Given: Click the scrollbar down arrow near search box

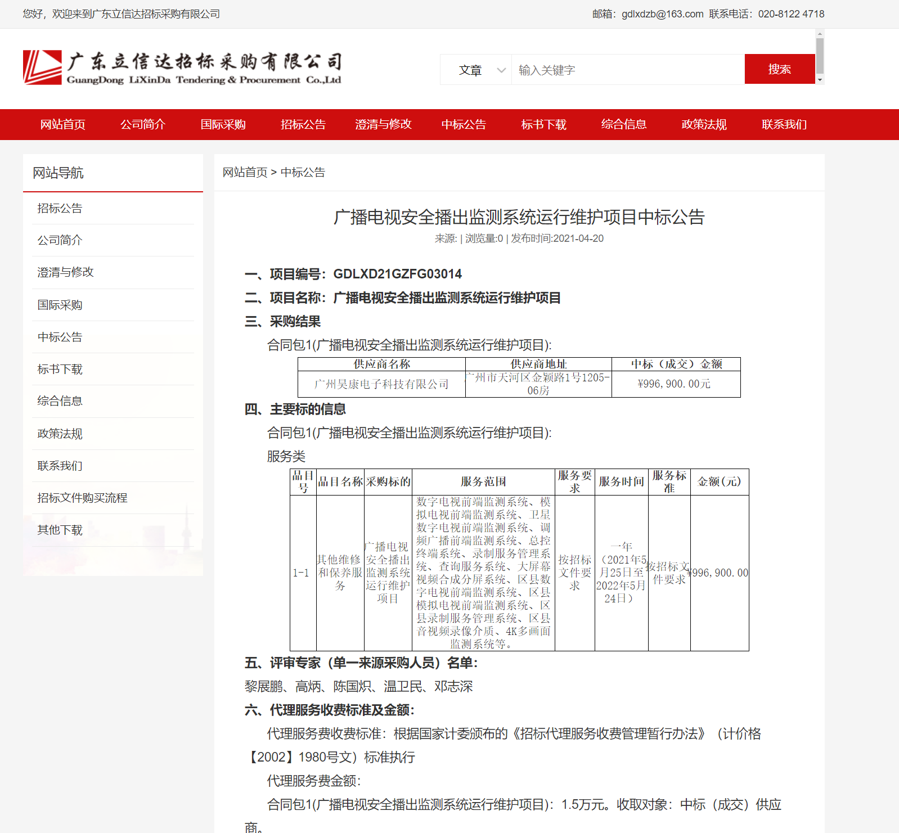Looking at the screenshot, I should click(820, 80).
